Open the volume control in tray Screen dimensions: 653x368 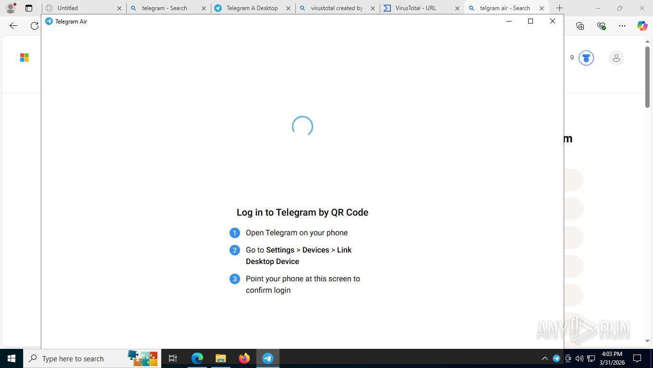tap(580, 358)
